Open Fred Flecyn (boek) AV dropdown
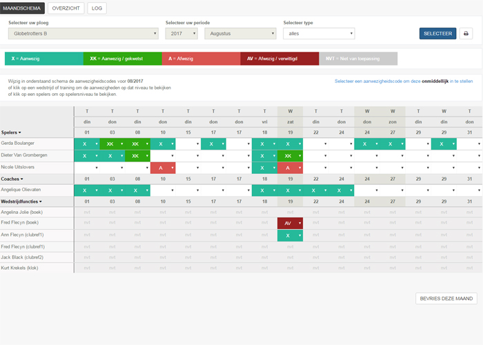This screenshot has width=483, height=345. (x=290, y=224)
